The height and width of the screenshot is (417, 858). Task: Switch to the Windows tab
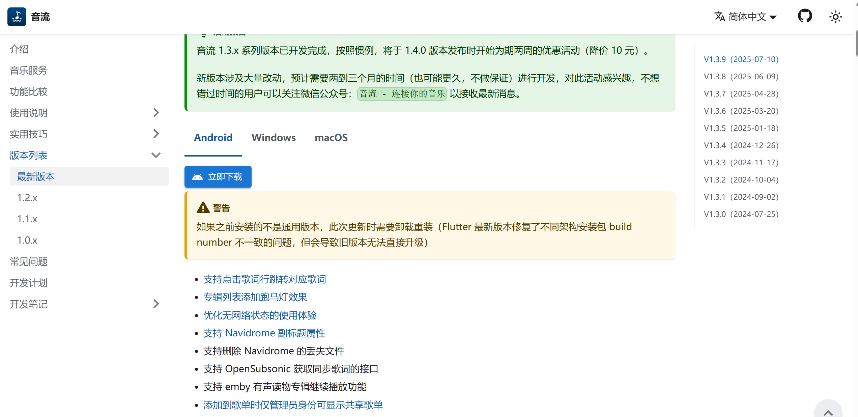[274, 138]
